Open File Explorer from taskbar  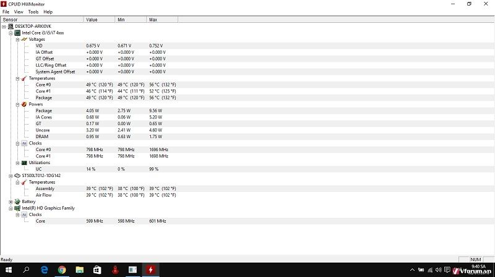pos(80,270)
